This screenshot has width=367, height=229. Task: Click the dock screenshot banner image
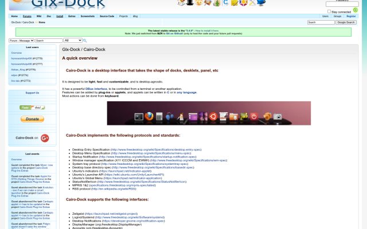coord(209,113)
